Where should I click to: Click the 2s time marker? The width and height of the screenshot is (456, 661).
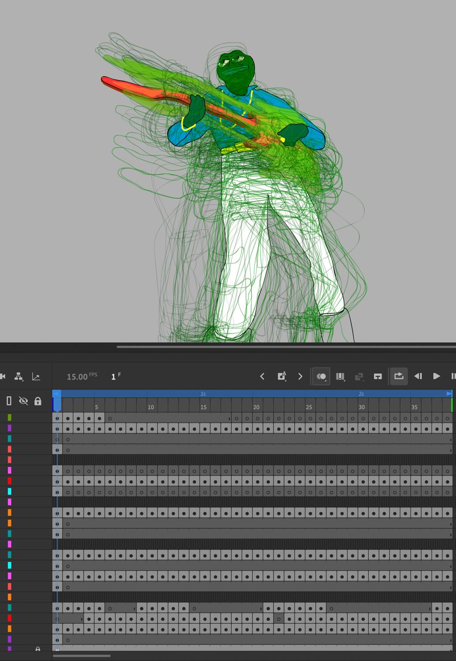(x=361, y=394)
